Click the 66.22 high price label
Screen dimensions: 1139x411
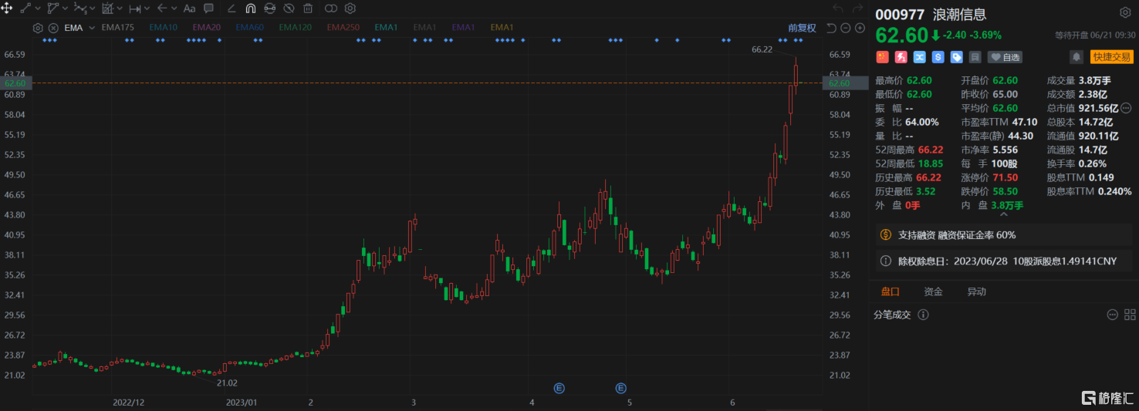[762, 49]
